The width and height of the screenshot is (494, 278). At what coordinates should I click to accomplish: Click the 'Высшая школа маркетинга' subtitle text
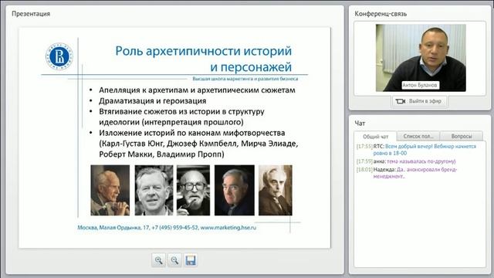[245, 79]
